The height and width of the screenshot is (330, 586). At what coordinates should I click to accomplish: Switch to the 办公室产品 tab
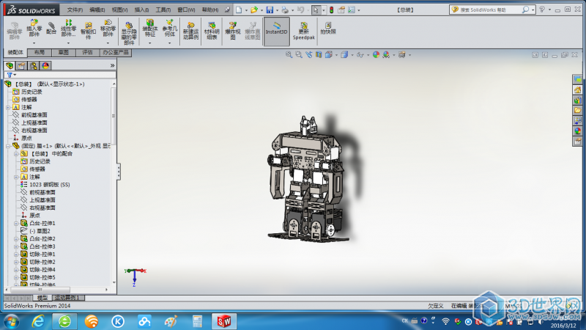coord(116,52)
